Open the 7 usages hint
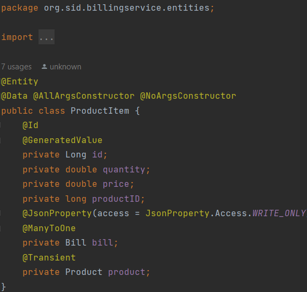 click(x=16, y=67)
